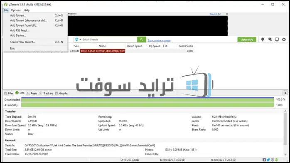The width and height of the screenshot is (290, 163).
Task: Click the Facebook icon in status bar
Action: point(264,160)
